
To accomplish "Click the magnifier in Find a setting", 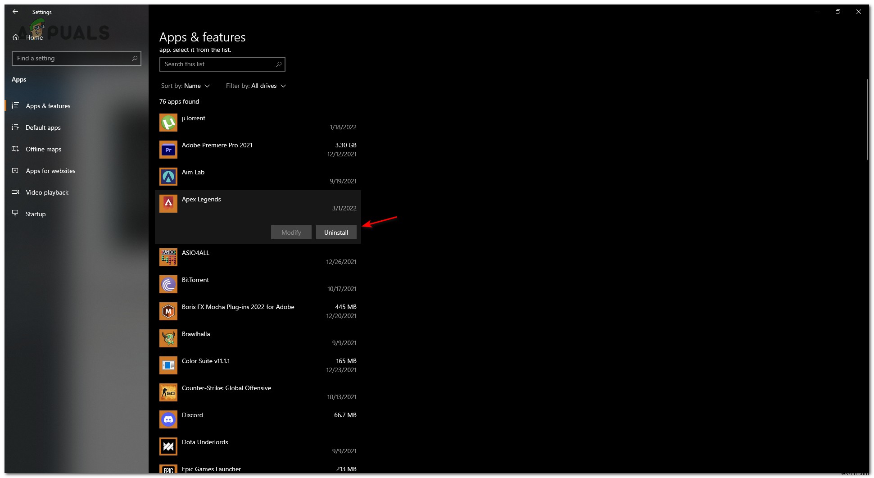I will tap(134, 59).
